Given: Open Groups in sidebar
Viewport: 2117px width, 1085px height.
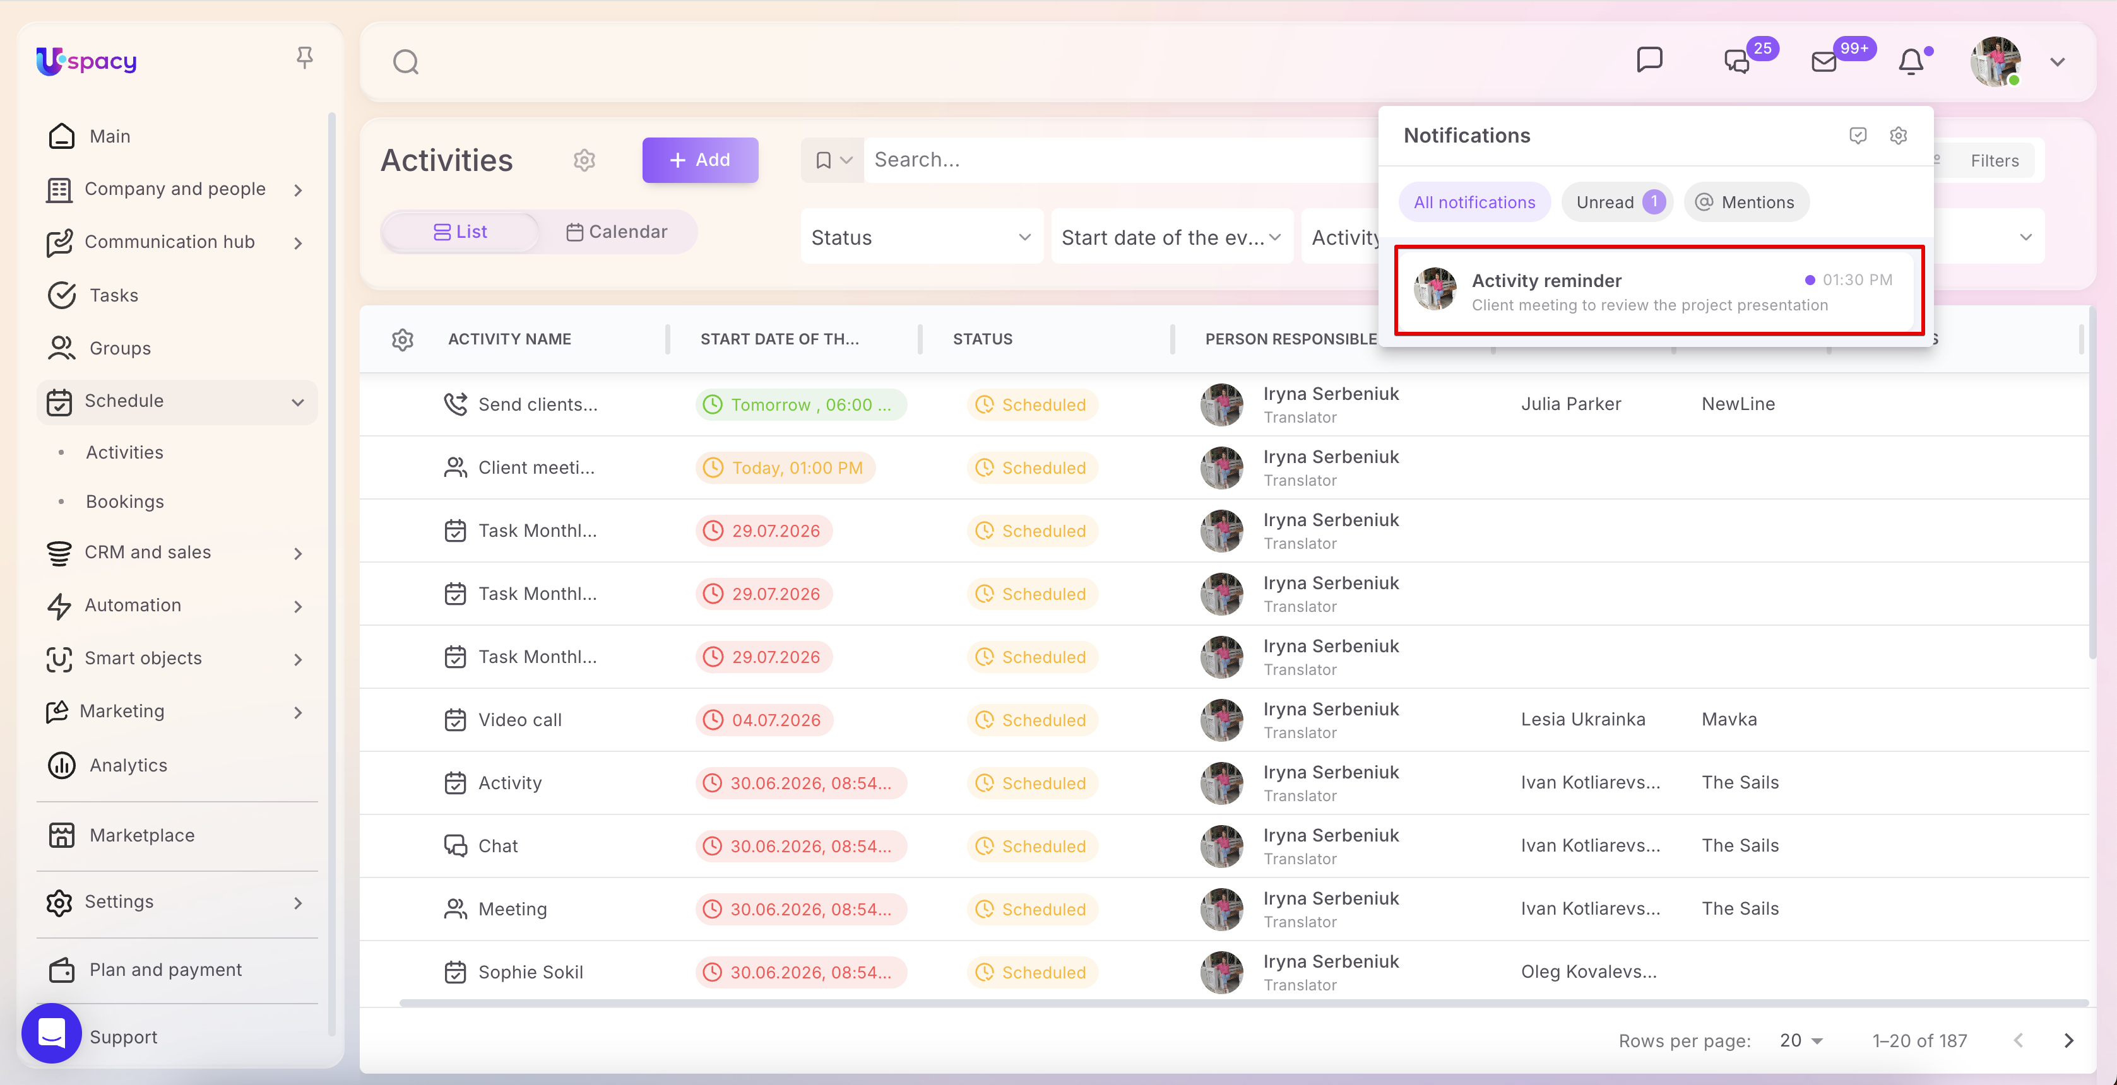Looking at the screenshot, I should pos(177,348).
